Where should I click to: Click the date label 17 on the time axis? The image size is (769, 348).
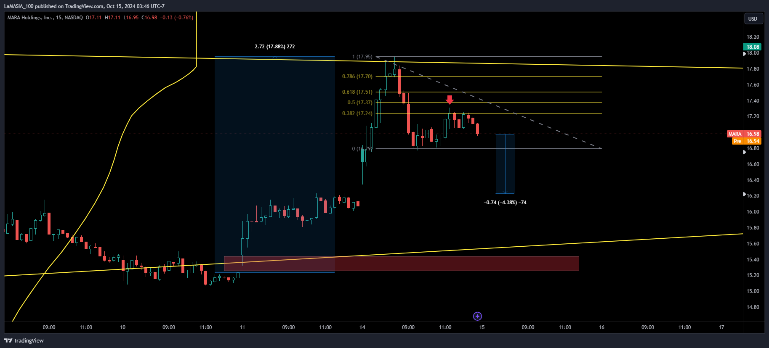coord(721,327)
